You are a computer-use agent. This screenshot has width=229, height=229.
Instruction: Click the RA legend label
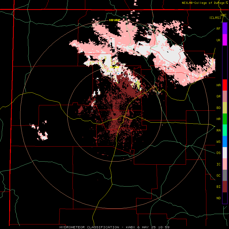(218, 131)
